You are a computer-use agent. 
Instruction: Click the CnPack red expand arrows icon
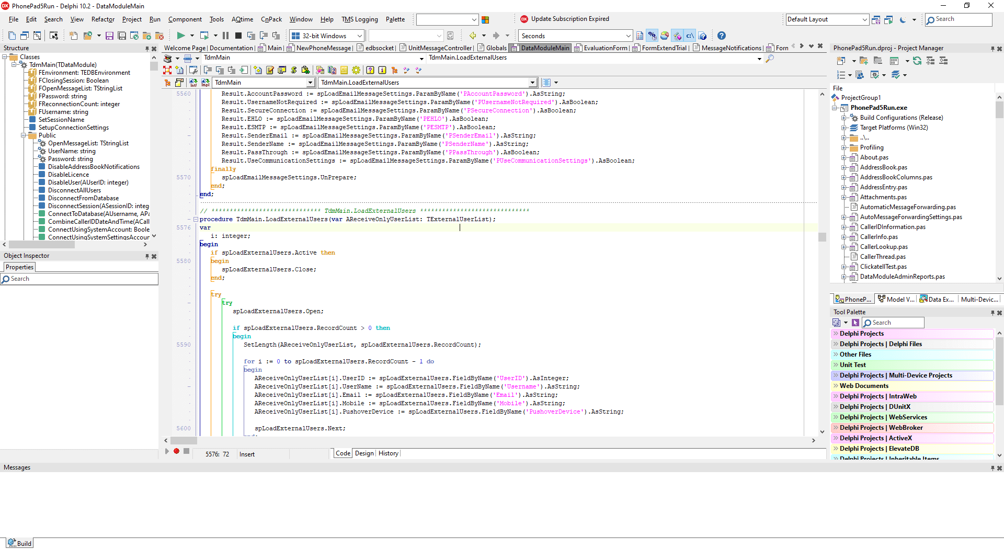coord(167,70)
